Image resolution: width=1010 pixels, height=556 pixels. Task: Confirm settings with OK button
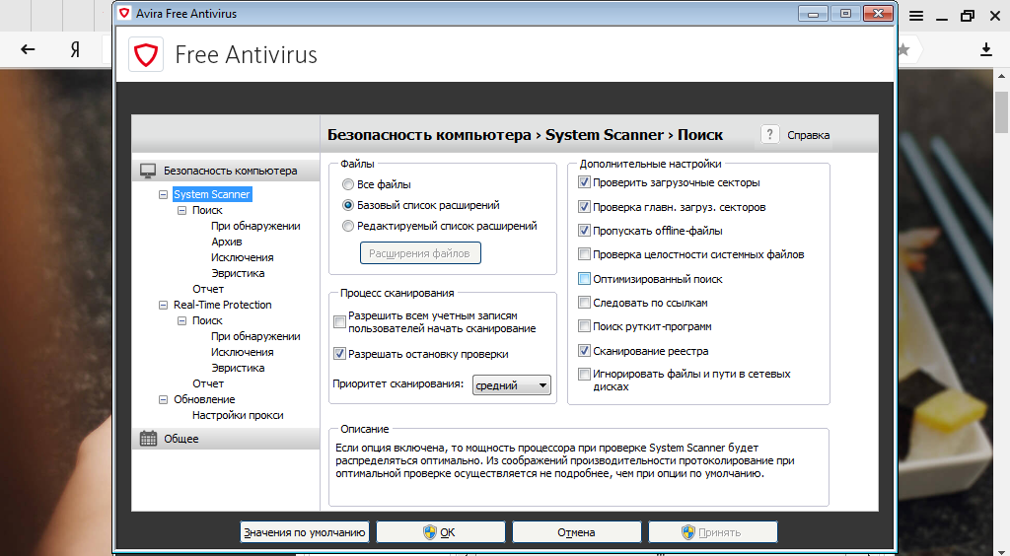441,532
